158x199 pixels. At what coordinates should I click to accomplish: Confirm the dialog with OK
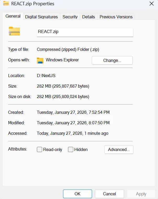tap(77, 194)
